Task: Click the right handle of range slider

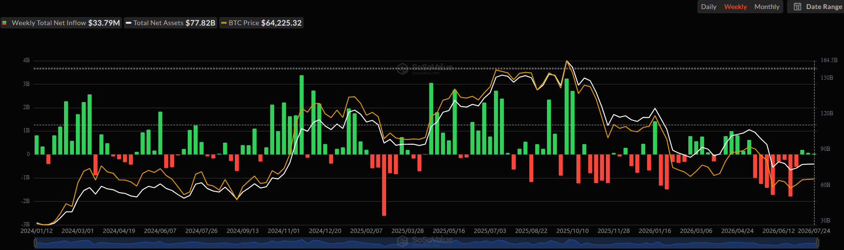Action: coord(818,243)
